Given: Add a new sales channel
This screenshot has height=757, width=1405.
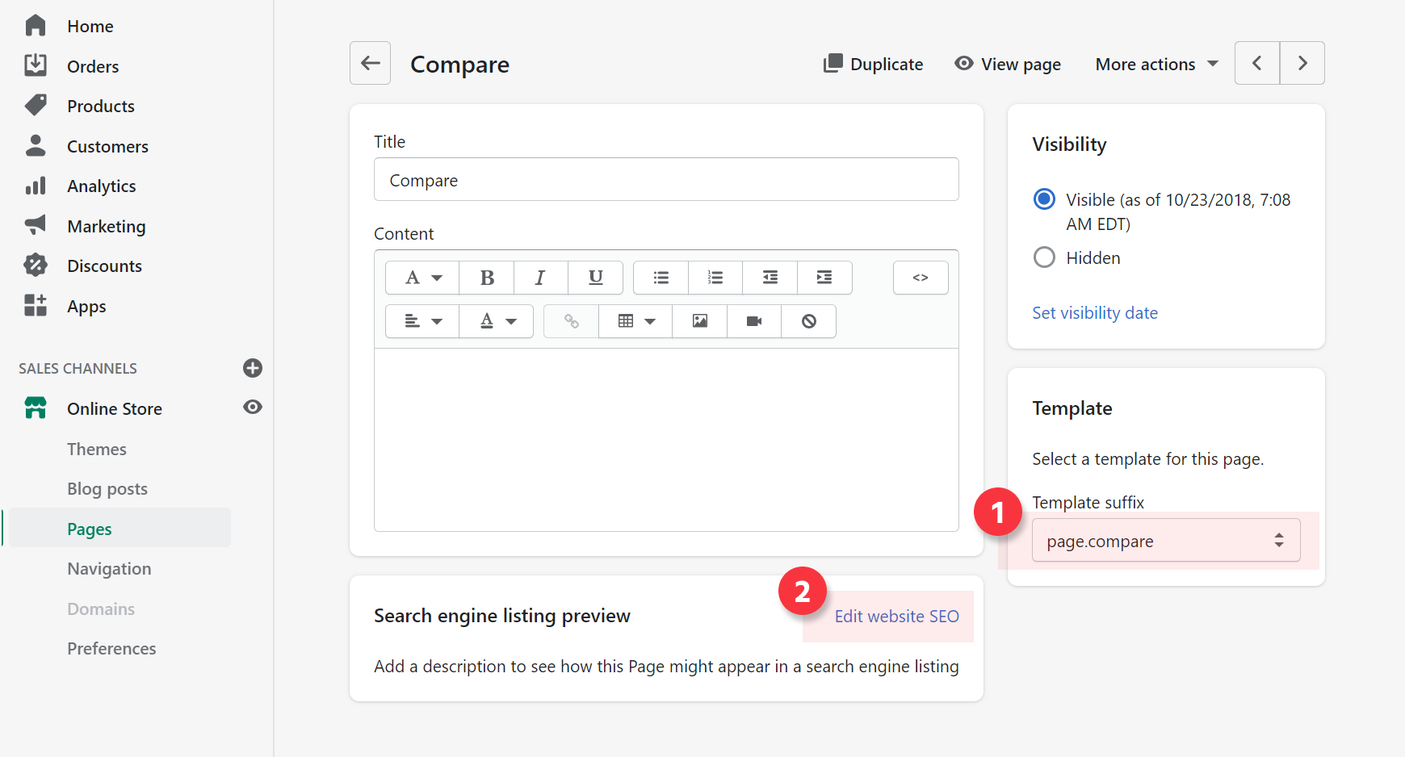Looking at the screenshot, I should pos(253,368).
